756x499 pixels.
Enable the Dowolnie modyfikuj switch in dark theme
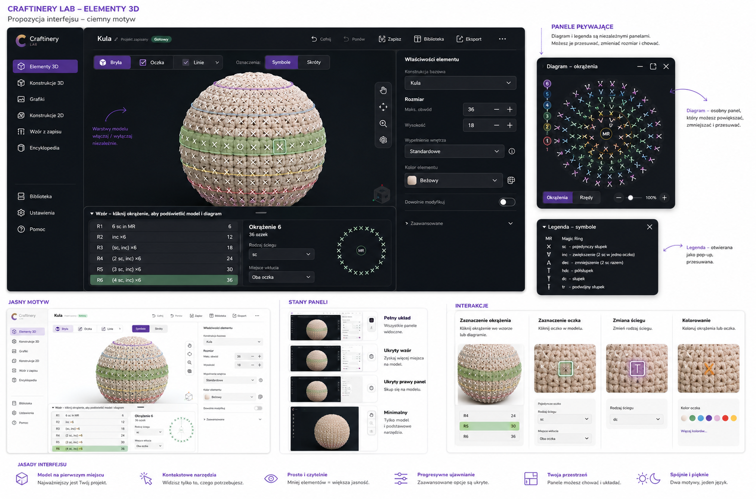[507, 202]
